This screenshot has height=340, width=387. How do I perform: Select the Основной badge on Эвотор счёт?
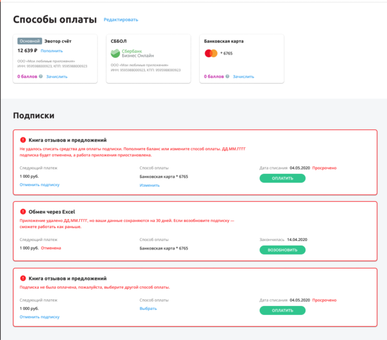click(x=30, y=41)
